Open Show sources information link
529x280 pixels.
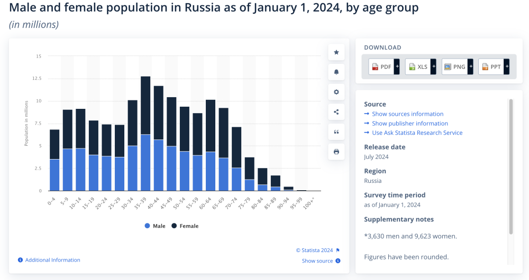pos(407,114)
